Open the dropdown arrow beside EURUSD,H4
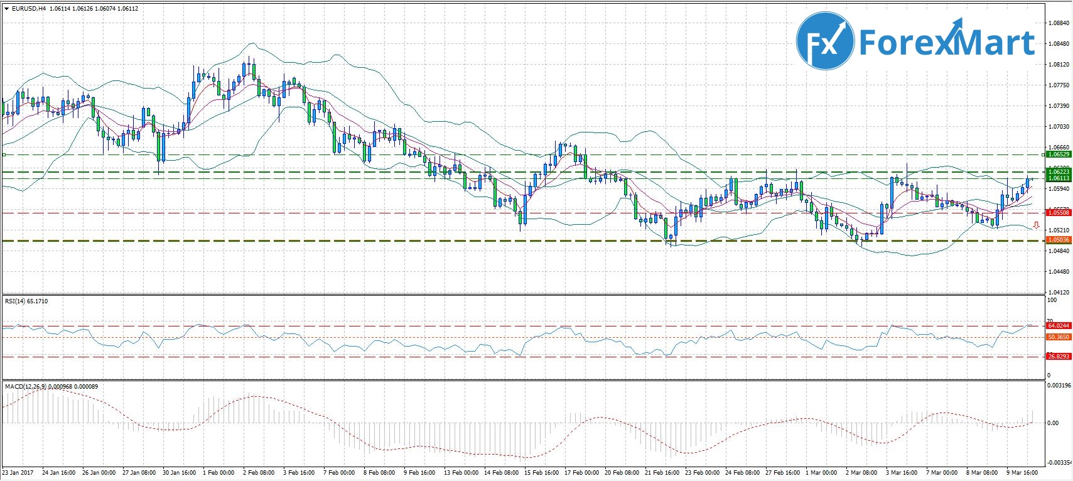The height and width of the screenshot is (481, 1073). pos(6,9)
